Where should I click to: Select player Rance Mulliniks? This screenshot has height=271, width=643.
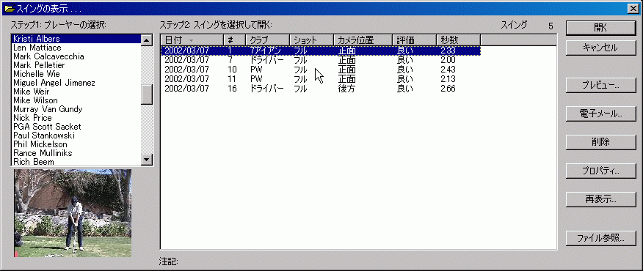coord(76,153)
